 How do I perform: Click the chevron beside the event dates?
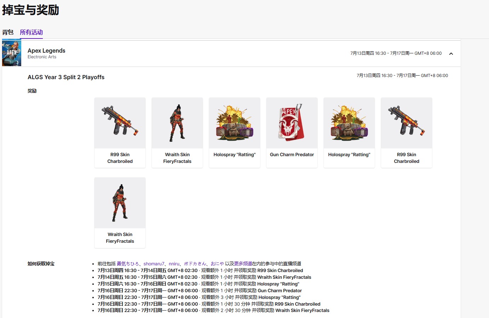point(451,53)
